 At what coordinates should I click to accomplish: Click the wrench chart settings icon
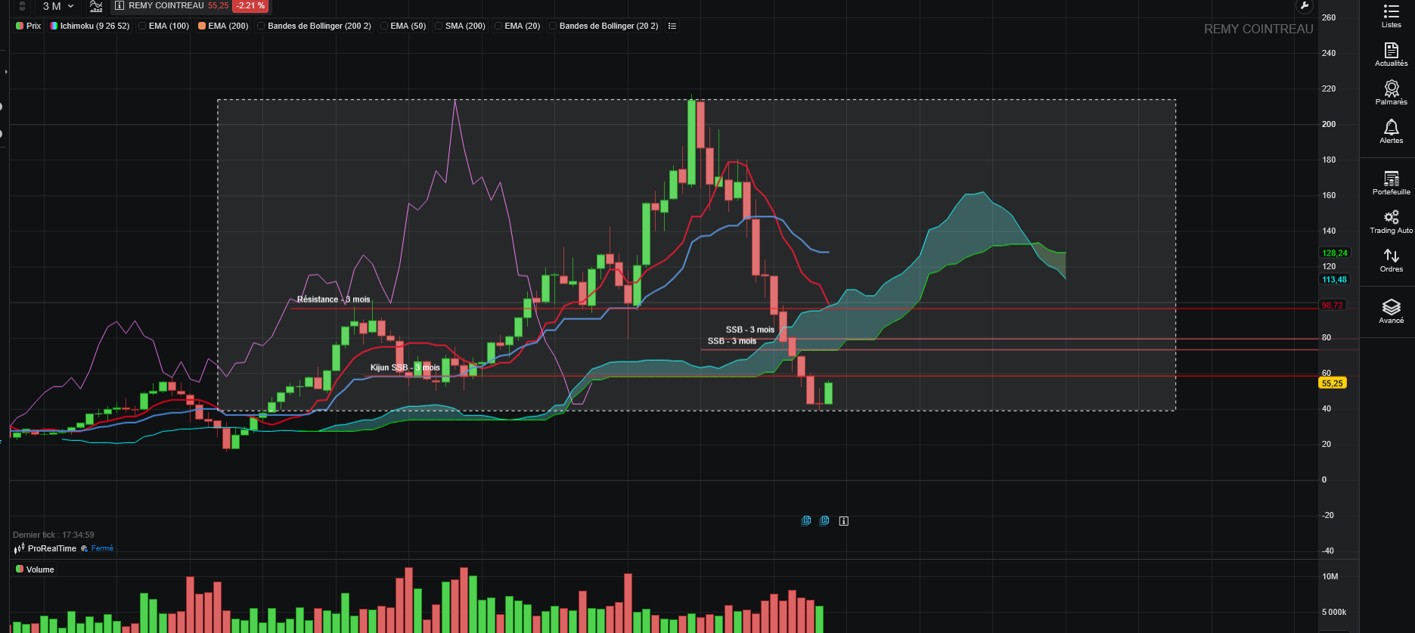(x=1304, y=6)
